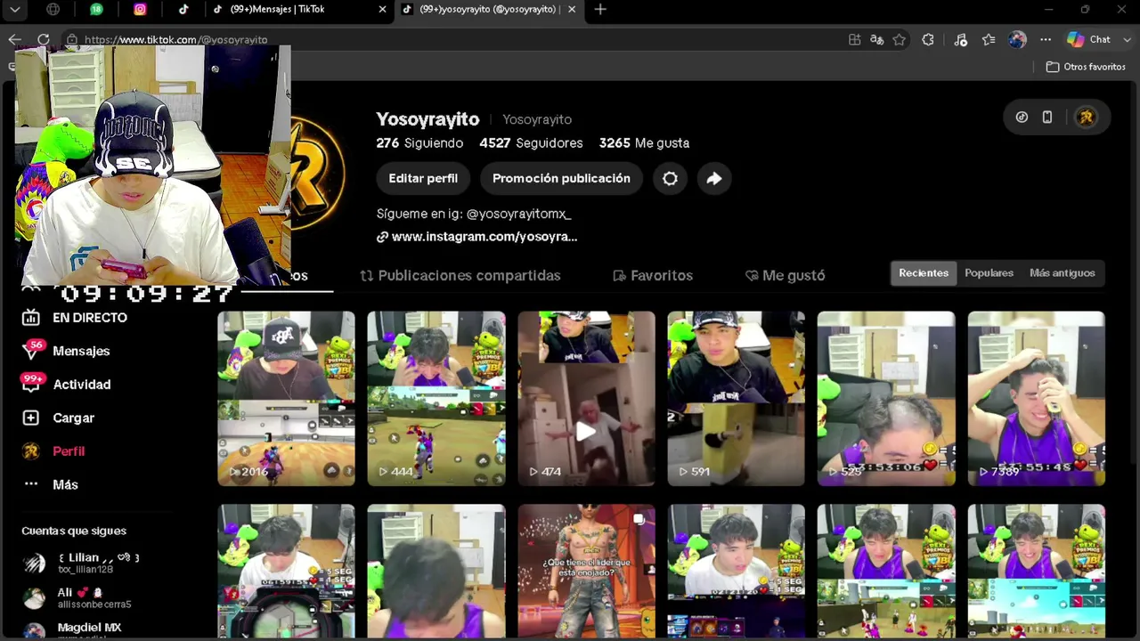1140x641 pixels.
Task: Share the profile with arrow icon
Action: click(714, 178)
